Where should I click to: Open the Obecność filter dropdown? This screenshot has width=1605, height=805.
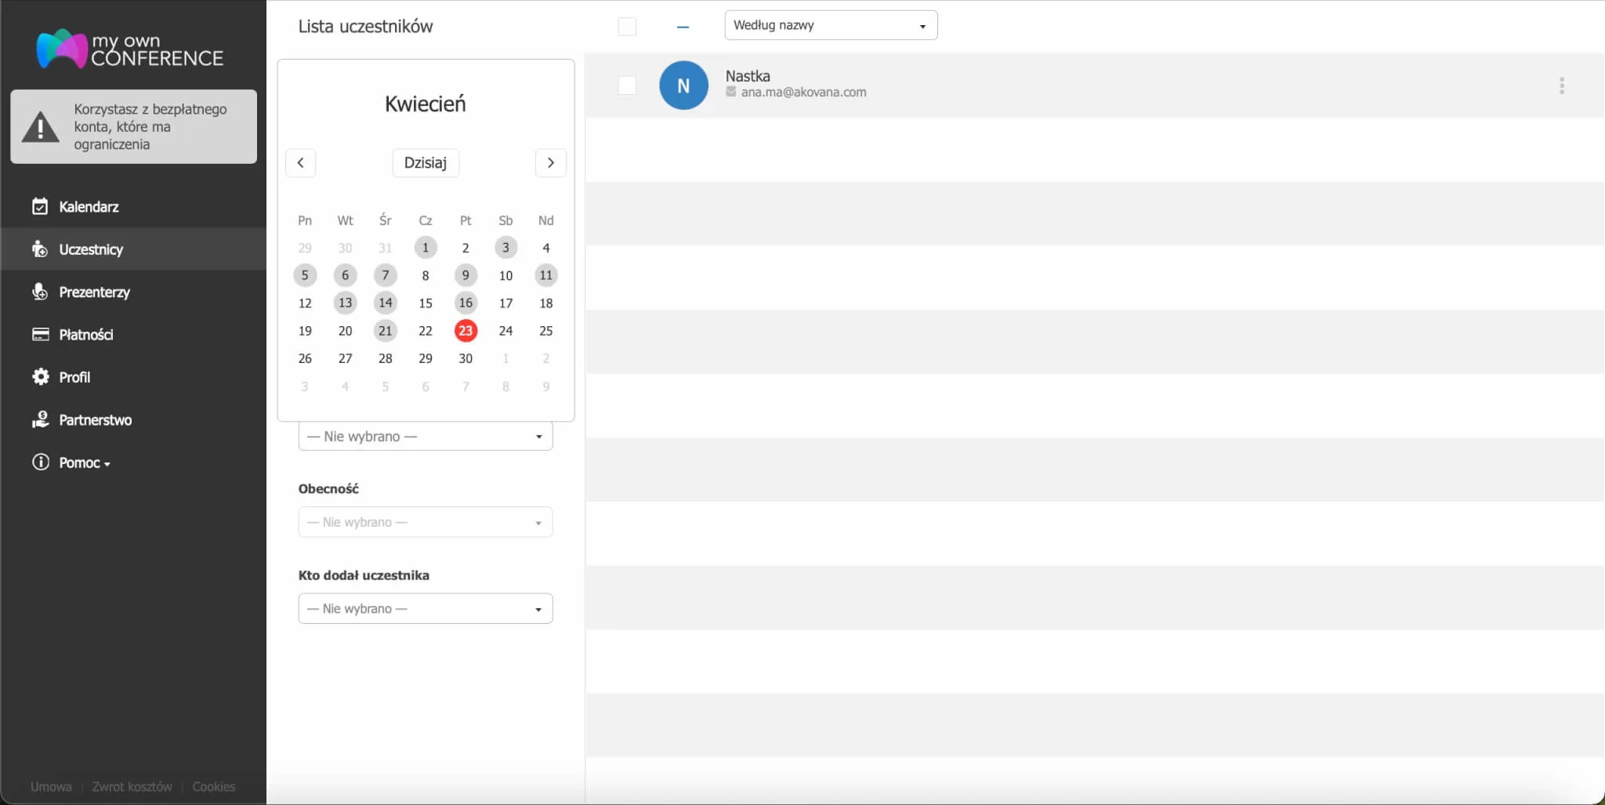point(425,521)
